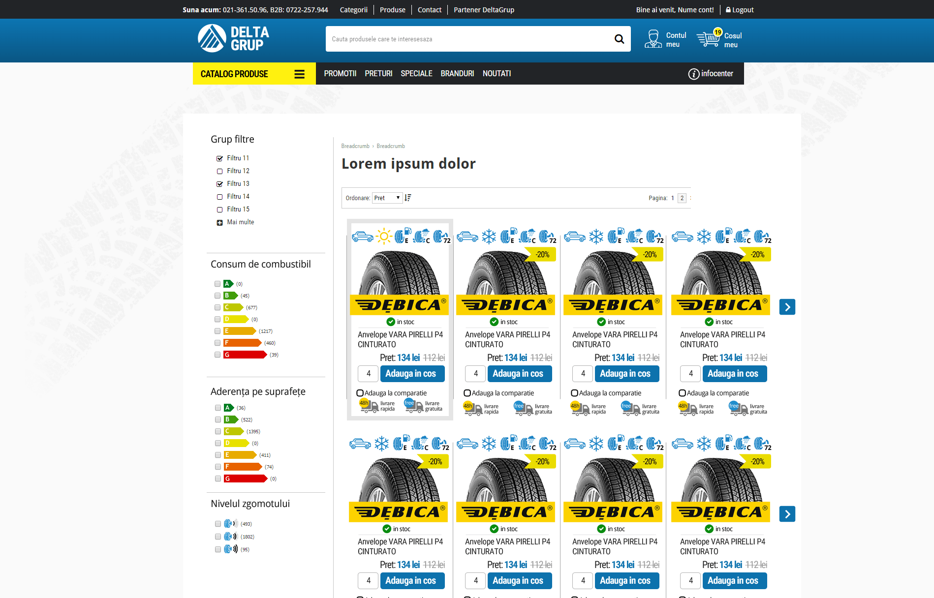Toggle Adauga la comparatie on the first product
Image resolution: width=934 pixels, height=598 pixels.
point(360,393)
